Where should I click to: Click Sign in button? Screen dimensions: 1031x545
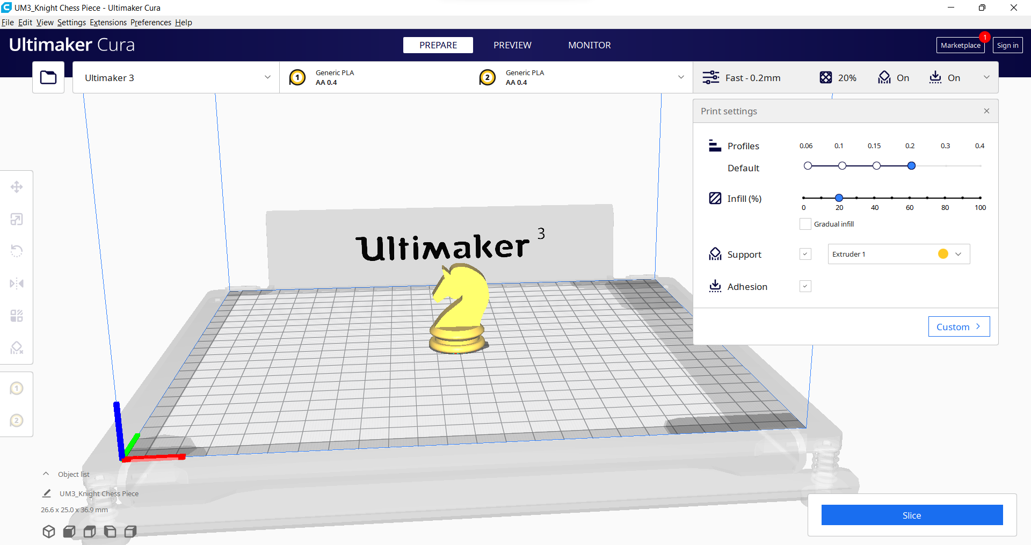[1007, 45]
